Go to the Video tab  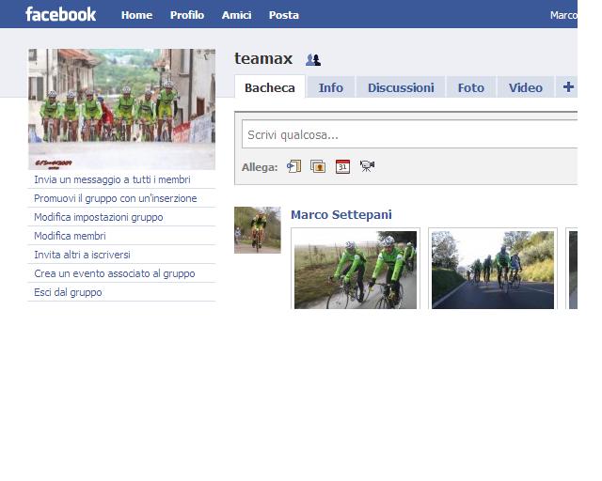[x=525, y=87]
